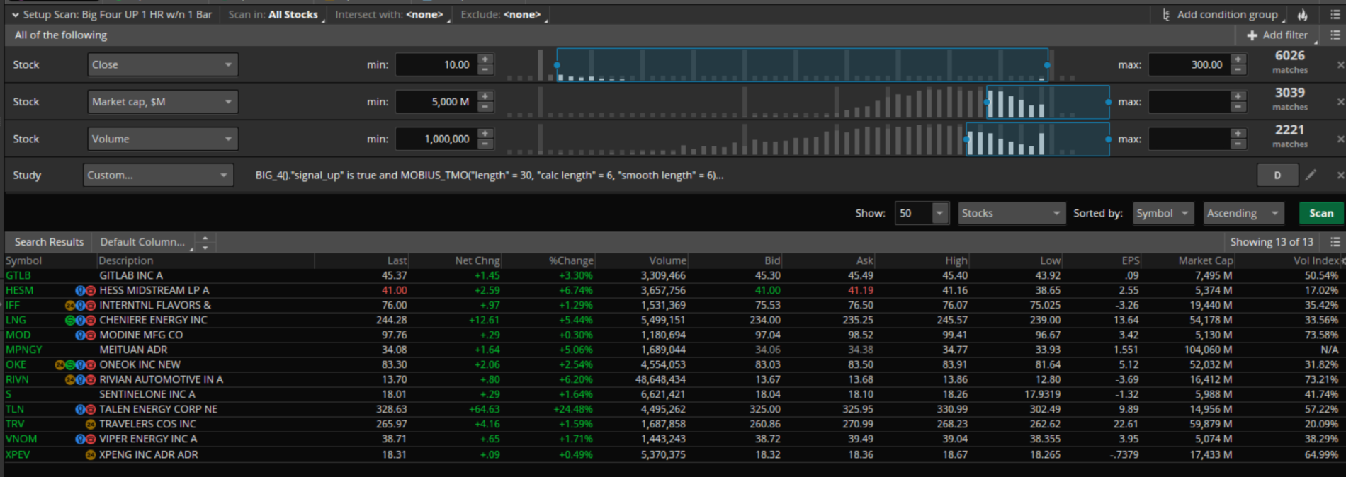Viewport: 1346px width, 477px height.
Task: Click the D aggregation period button
Action: pos(1277,175)
